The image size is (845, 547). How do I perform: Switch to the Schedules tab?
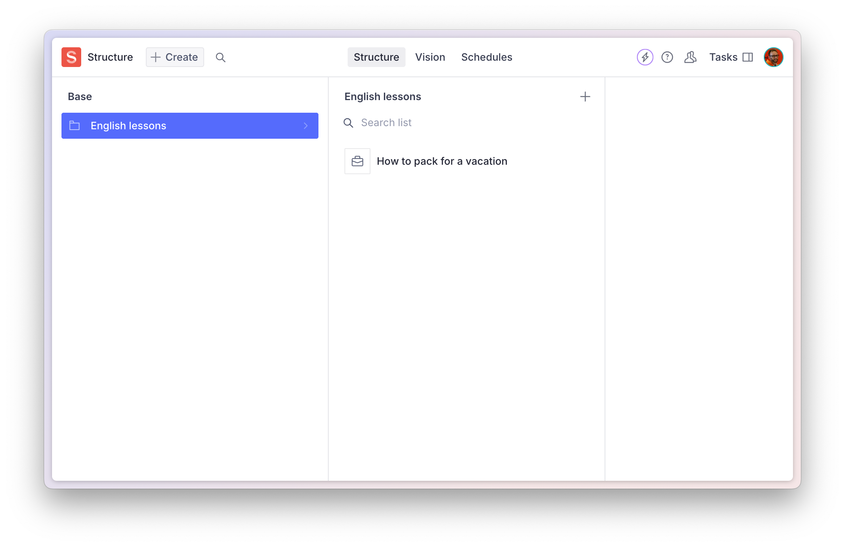(487, 57)
